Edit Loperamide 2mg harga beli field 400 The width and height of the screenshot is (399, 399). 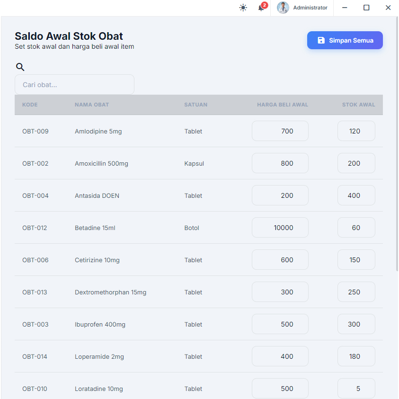click(x=280, y=356)
